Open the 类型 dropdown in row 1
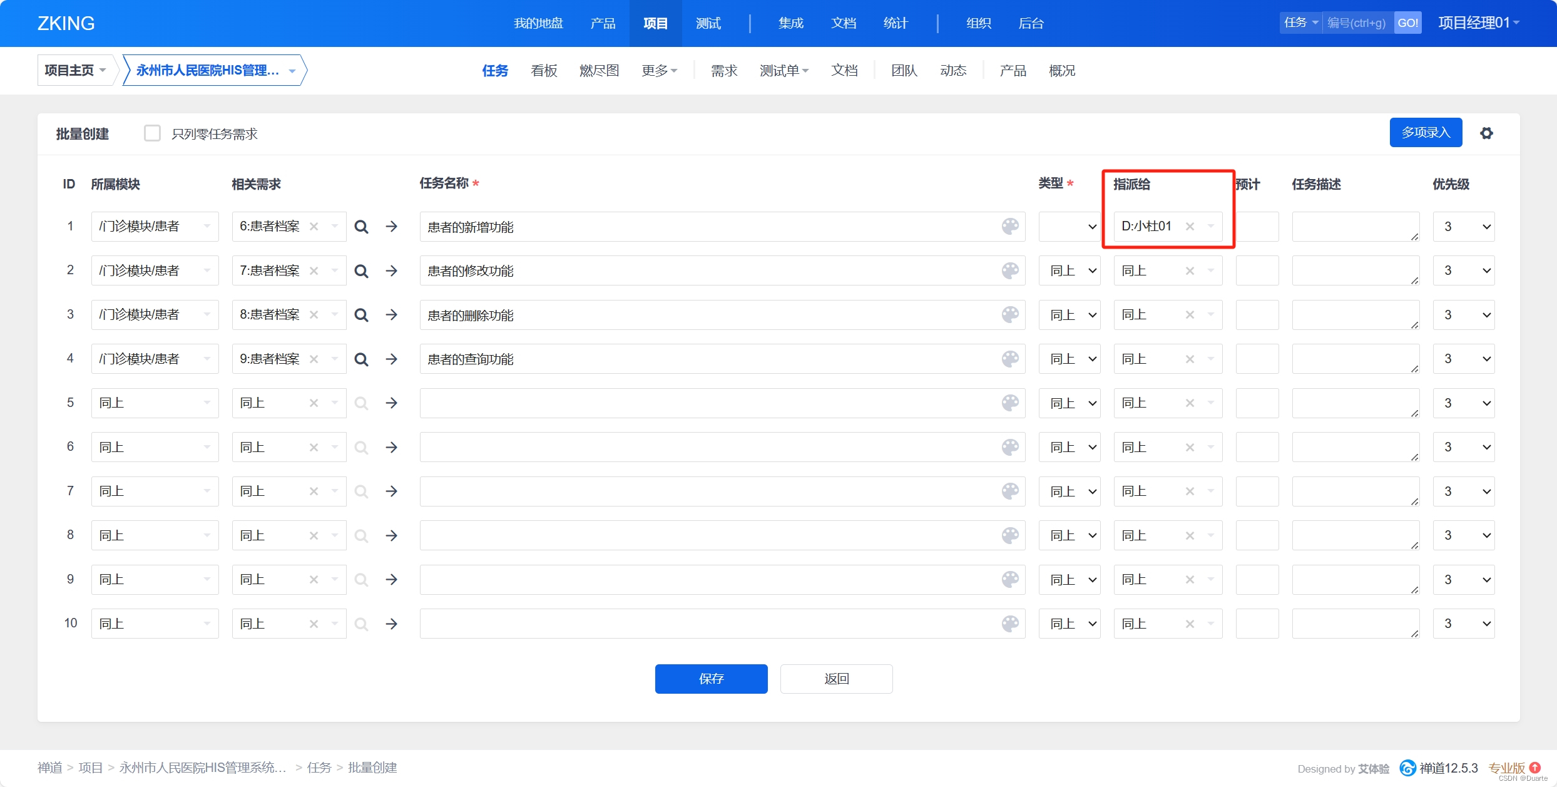The width and height of the screenshot is (1557, 787). 1069,227
